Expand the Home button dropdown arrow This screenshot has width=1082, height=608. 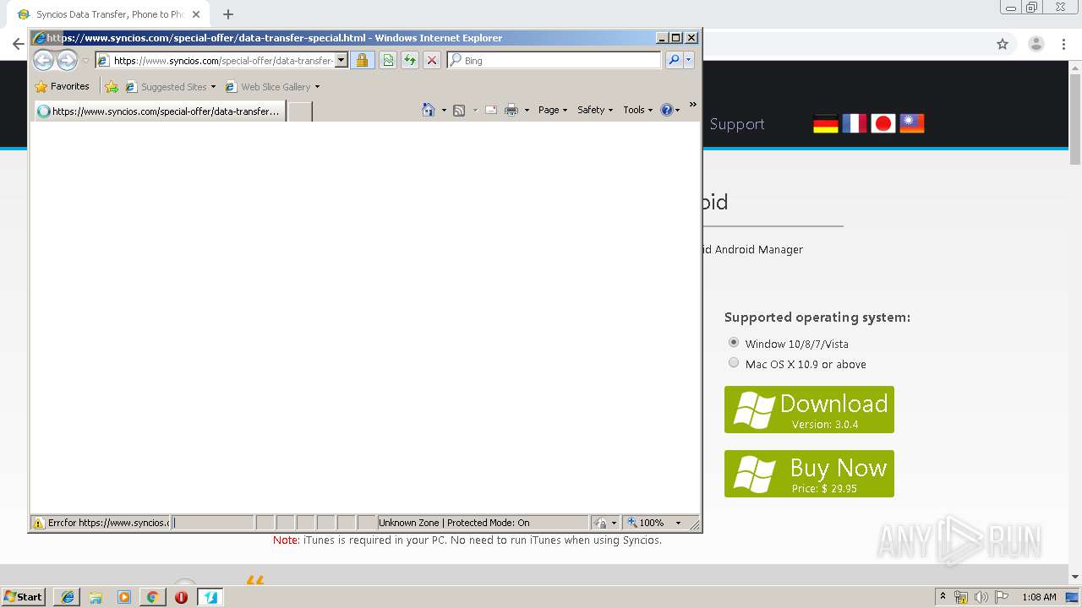click(x=444, y=110)
